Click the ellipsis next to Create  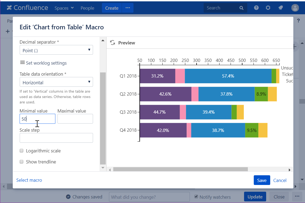tap(128, 8)
